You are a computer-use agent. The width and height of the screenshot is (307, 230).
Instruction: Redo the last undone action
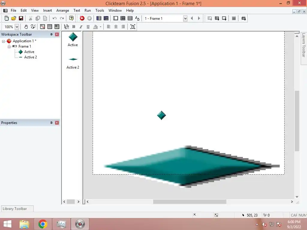click(x=62, y=18)
